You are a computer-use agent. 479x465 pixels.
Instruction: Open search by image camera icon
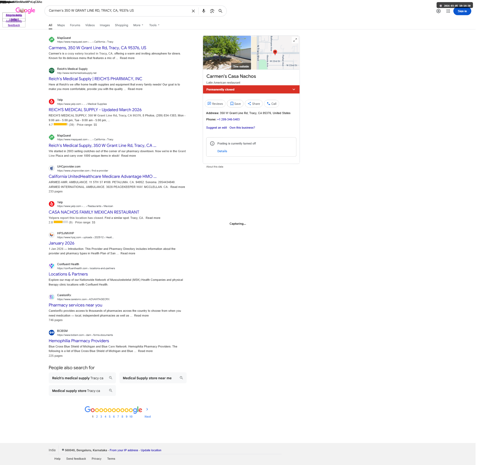(212, 11)
